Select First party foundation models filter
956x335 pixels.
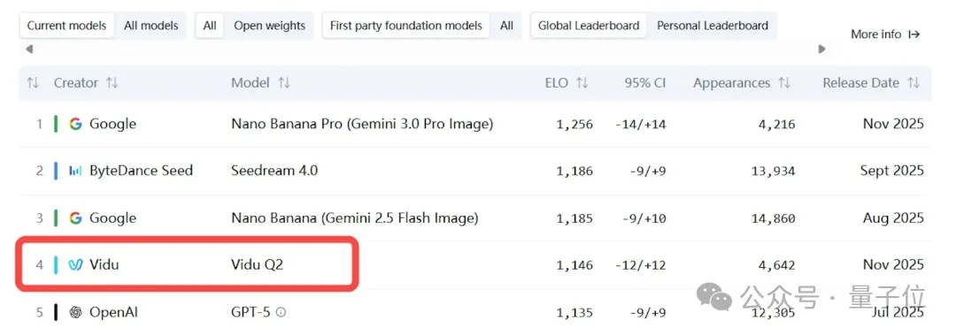coord(406,26)
